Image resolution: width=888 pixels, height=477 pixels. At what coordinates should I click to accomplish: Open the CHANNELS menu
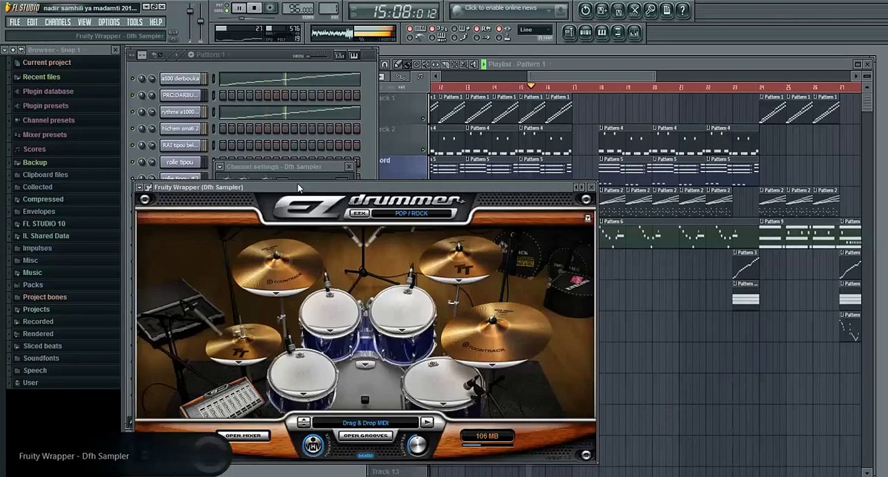point(58,22)
